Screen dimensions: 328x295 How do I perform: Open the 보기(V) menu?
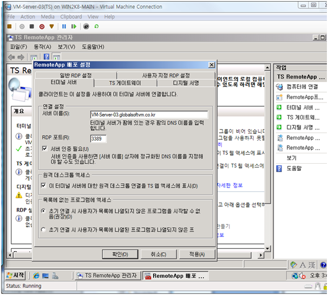click(67, 47)
